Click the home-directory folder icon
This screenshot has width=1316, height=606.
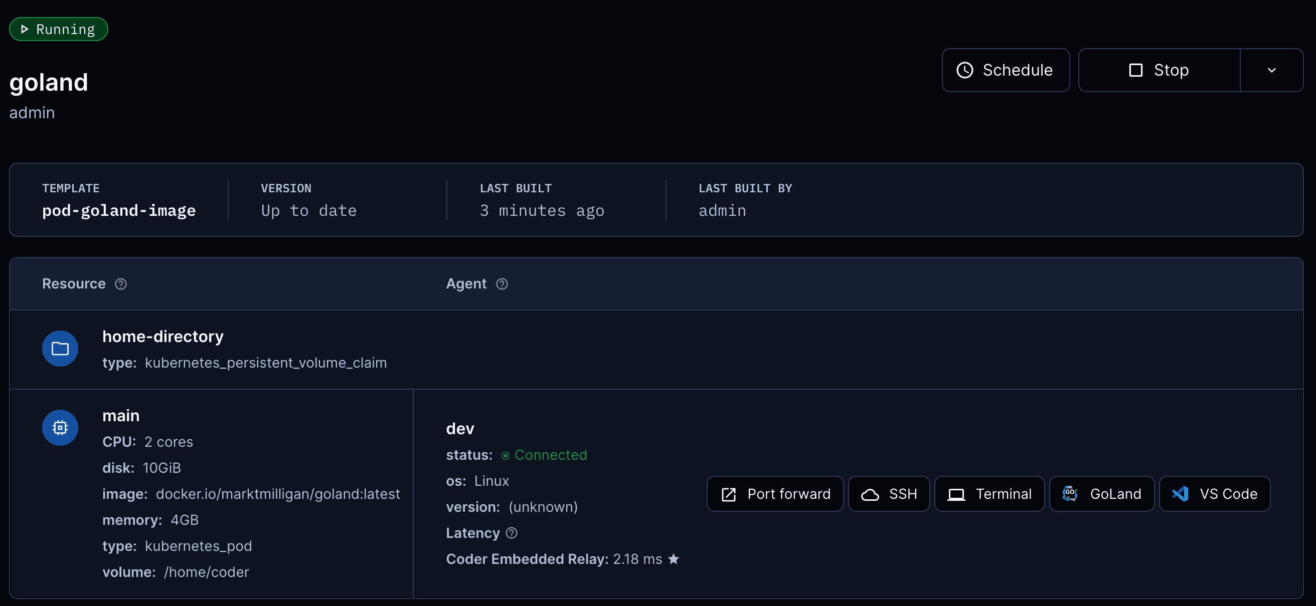point(60,349)
